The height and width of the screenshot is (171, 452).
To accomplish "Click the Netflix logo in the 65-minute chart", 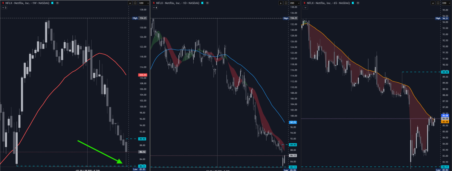I will coord(304,3).
